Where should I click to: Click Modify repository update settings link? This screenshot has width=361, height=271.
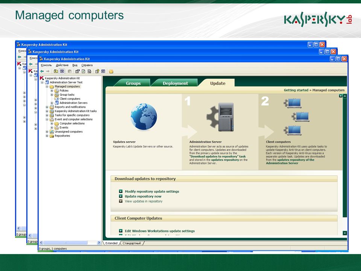pos(152,192)
